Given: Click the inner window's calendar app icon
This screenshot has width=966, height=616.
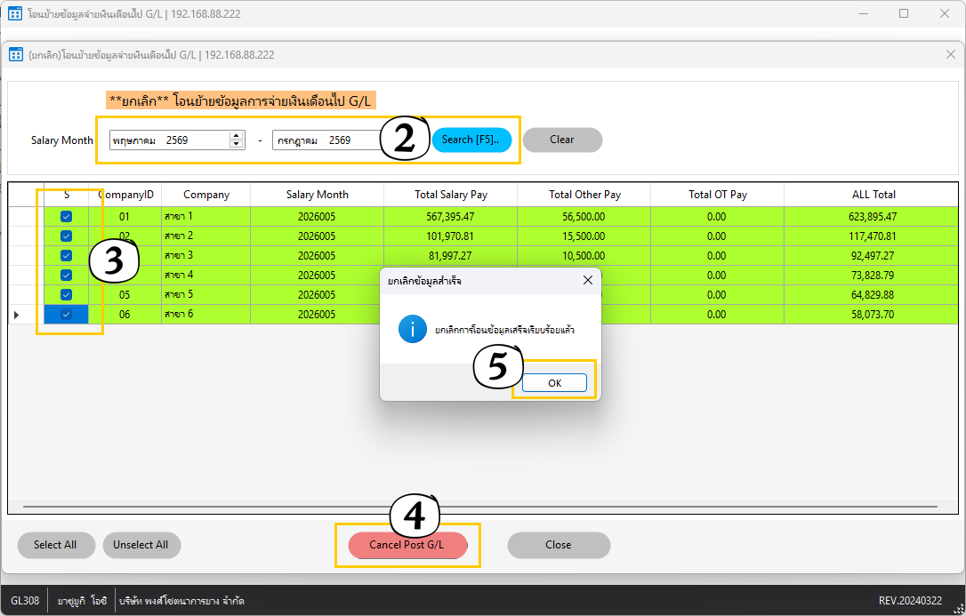Looking at the screenshot, I should 16,55.
